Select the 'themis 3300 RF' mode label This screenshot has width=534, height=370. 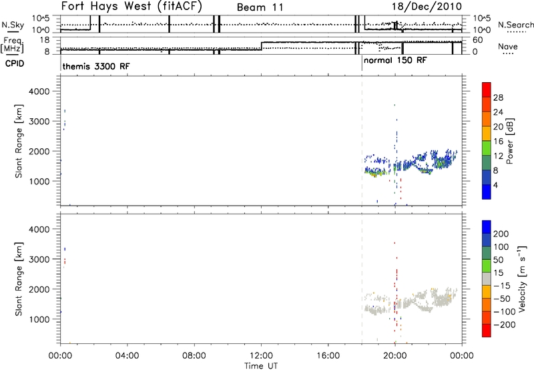pos(96,66)
